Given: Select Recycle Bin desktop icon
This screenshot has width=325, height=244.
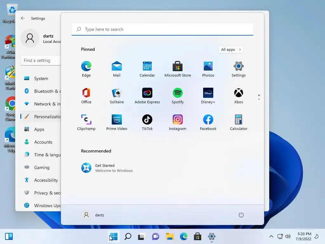Looking at the screenshot, I should tap(9, 14).
